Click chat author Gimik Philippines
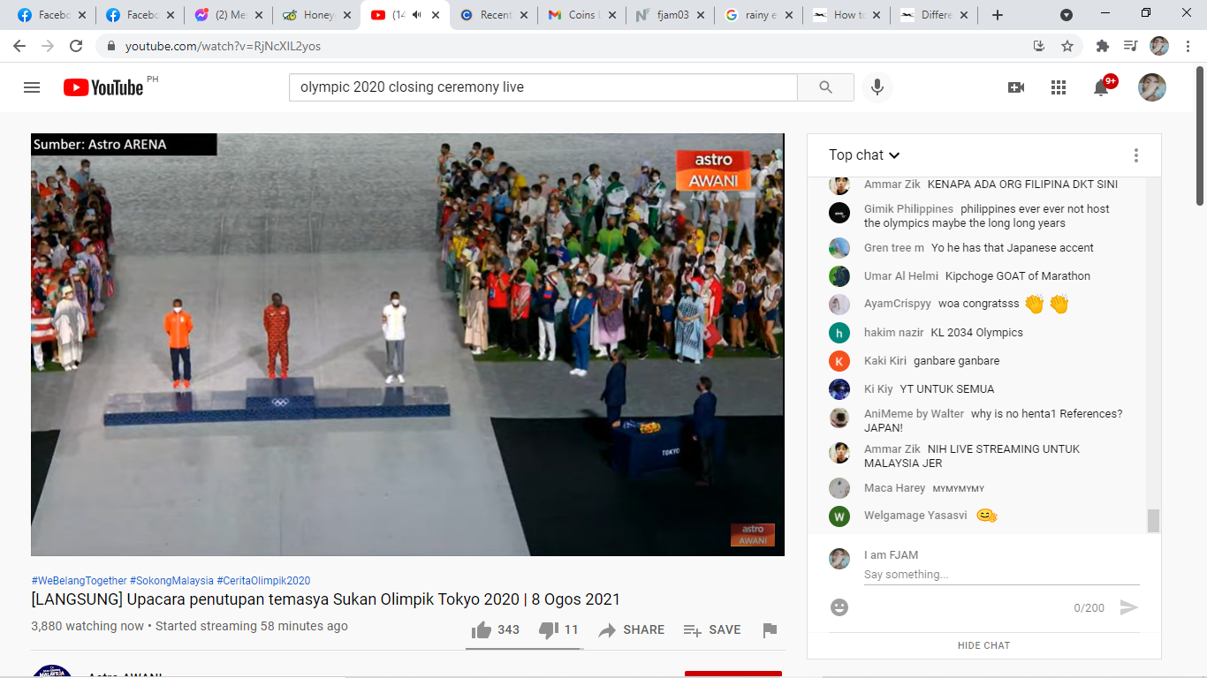Viewport: 1207px width, 678px height. [x=908, y=209]
